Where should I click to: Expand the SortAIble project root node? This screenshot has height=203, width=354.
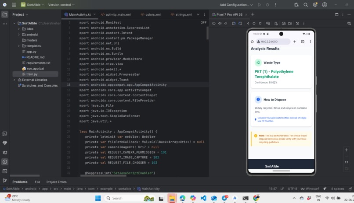pos(14,23)
